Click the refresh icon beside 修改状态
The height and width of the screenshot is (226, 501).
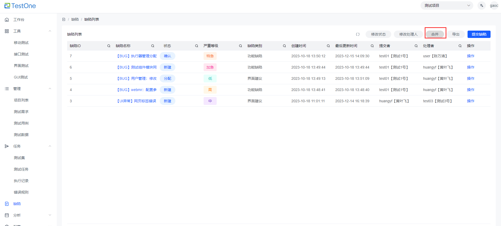tap(358, 34)
